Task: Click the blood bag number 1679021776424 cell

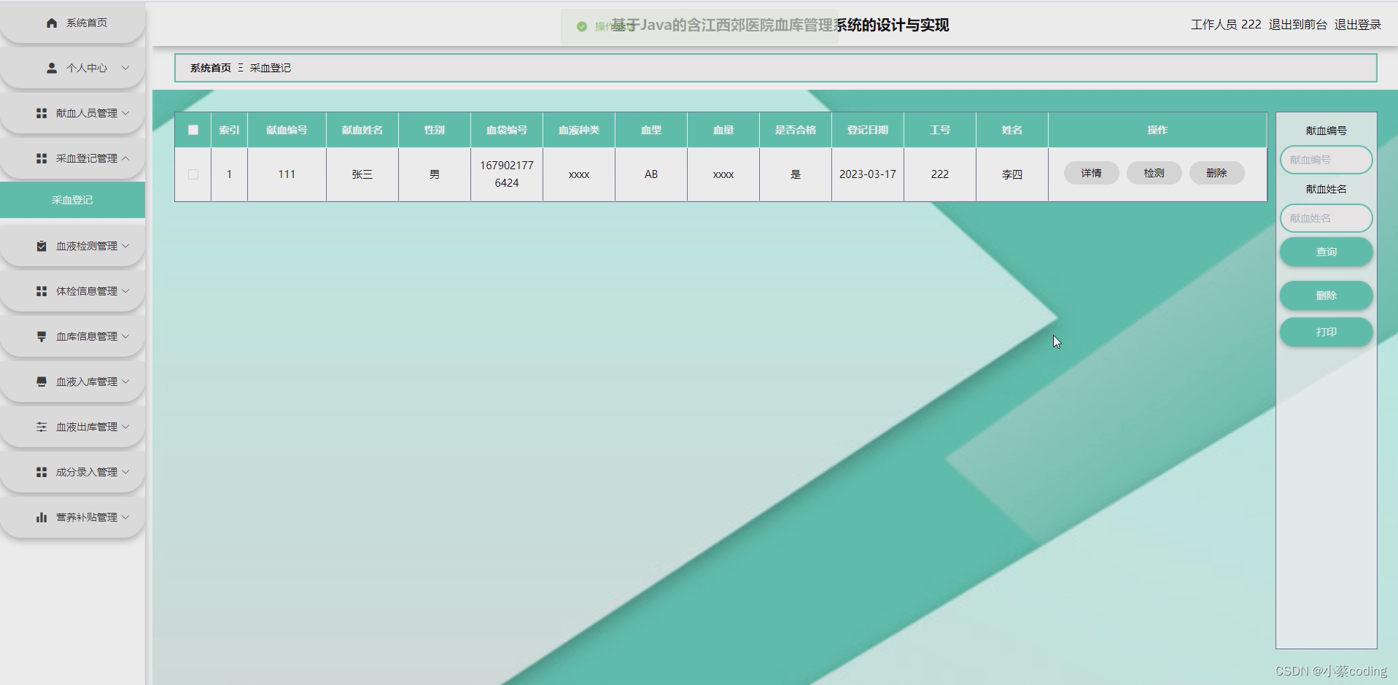Action: point(507,174)
